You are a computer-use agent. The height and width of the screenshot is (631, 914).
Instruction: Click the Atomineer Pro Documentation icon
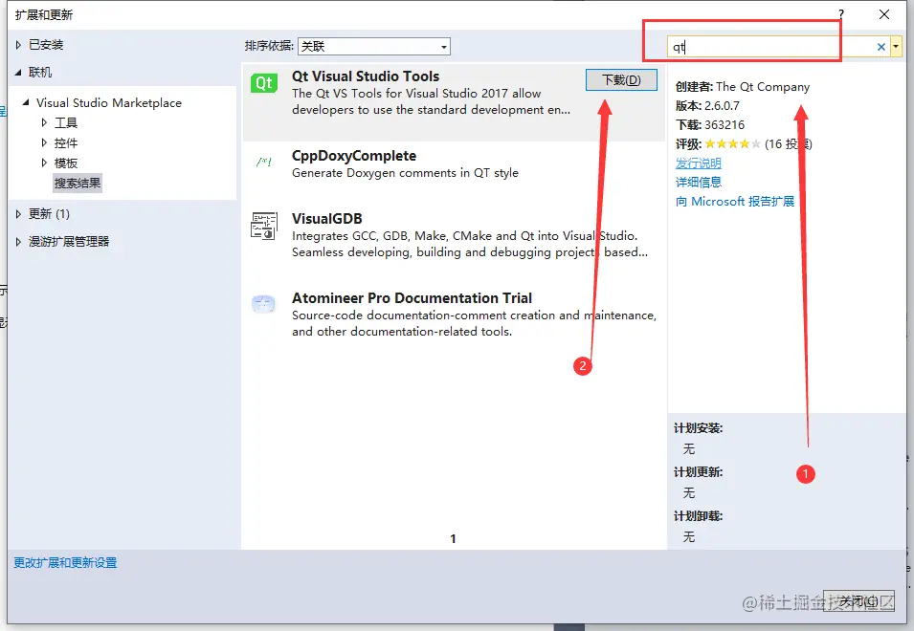(x=263, y=303)
